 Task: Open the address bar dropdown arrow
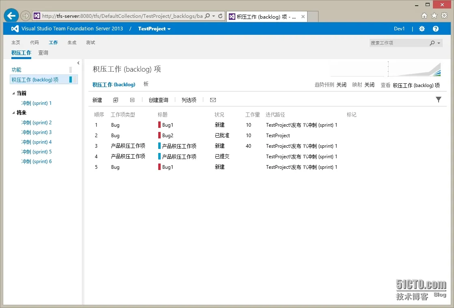click(214, 16)
